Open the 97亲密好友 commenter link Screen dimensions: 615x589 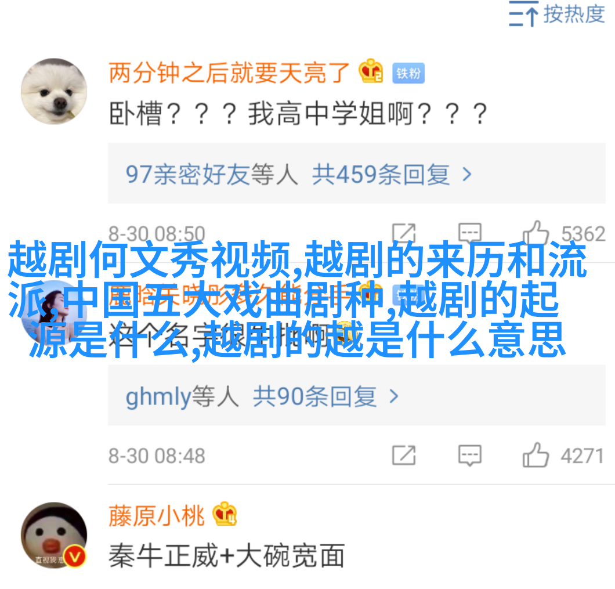211,174
